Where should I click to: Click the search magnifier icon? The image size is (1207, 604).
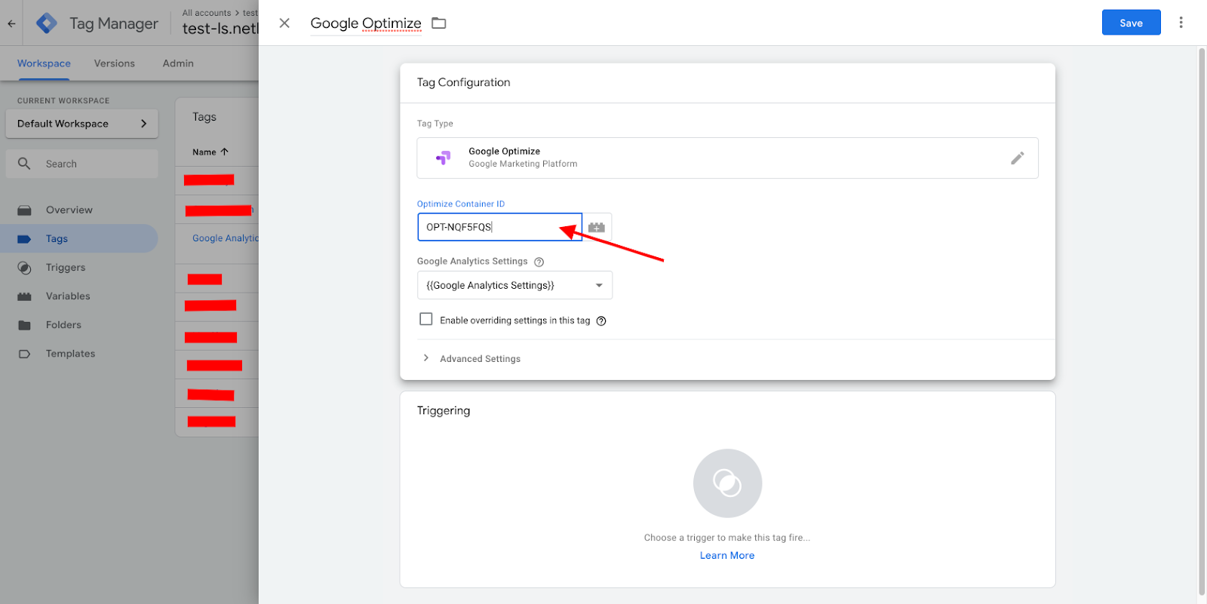point(24,164)
